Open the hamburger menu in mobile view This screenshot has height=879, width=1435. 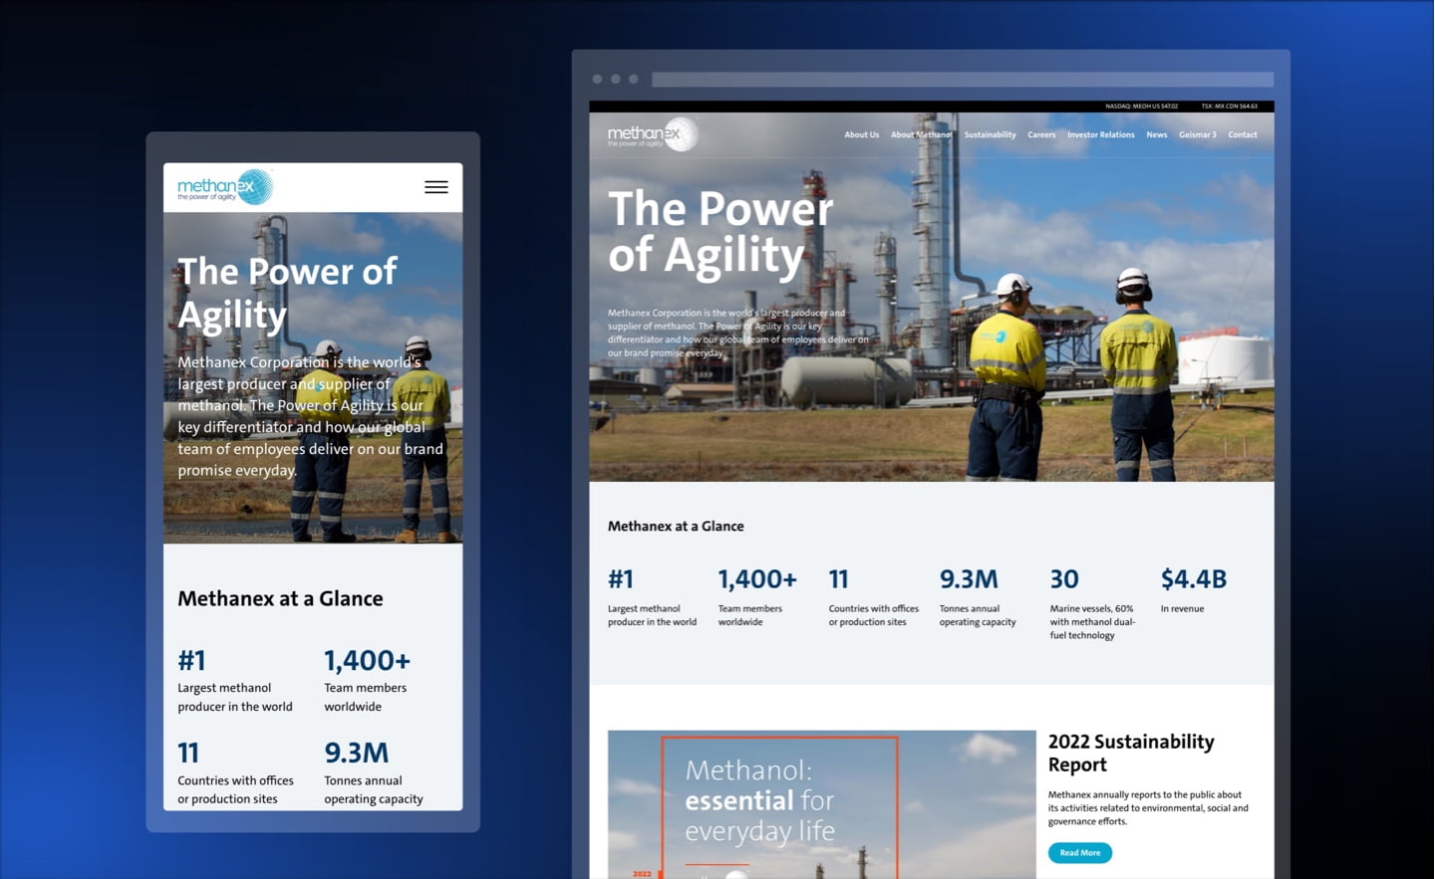click(x=435, y=187)
